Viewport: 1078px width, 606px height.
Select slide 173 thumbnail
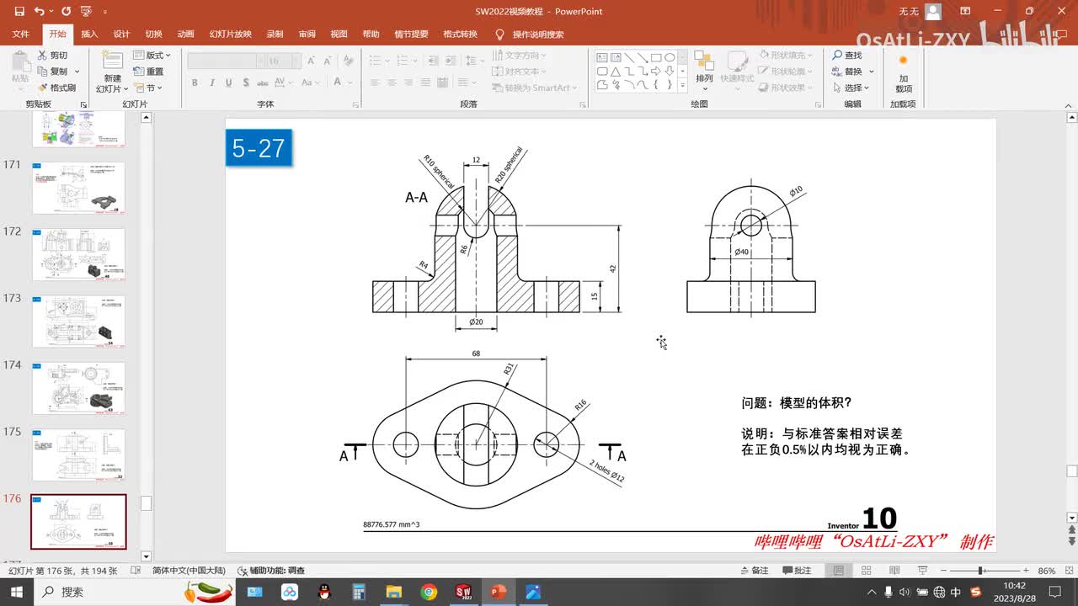coord(78,322)
